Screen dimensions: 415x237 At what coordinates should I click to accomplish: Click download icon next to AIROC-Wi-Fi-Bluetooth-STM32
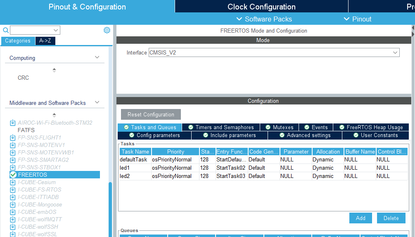point(13,123)
